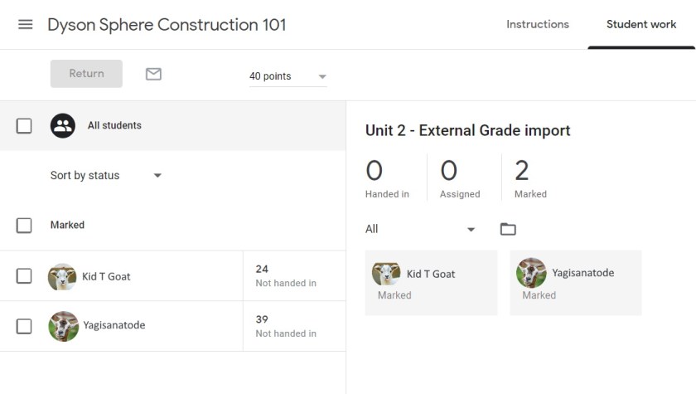The height and width of the screenshot is (394, 696).
Task: Open the Drive folder icon
Action: click(x=508, y=229)
